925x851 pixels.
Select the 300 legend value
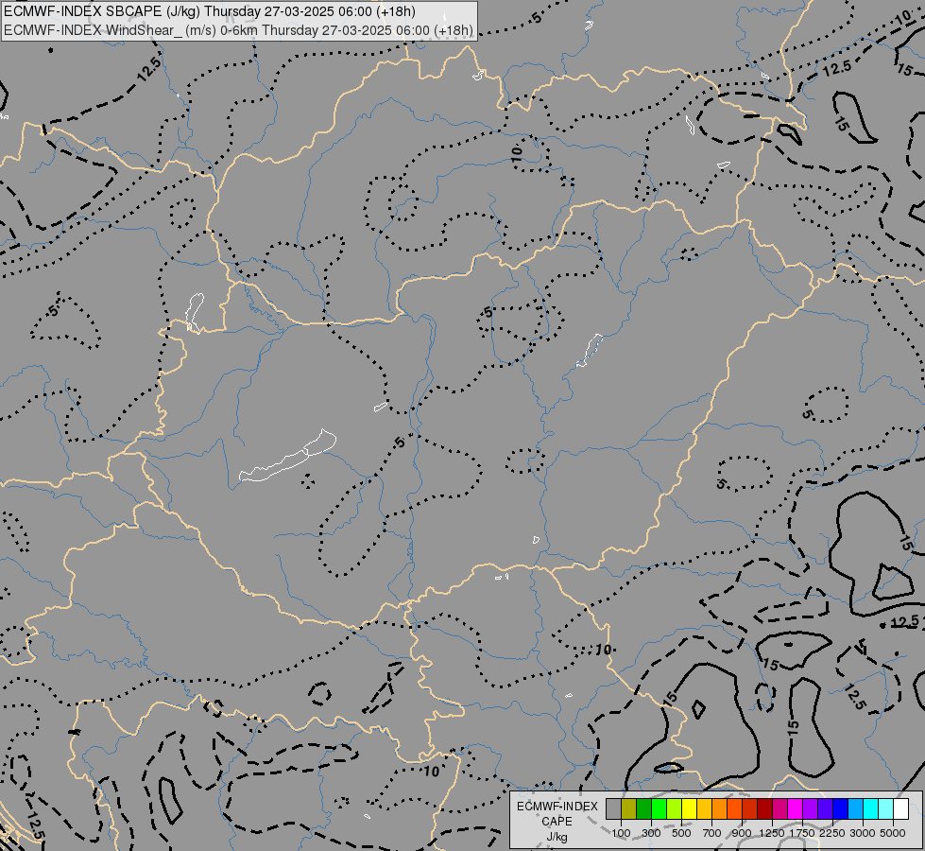(651, 833)
